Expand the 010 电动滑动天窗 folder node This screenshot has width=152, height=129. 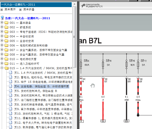[x=2, y=59]
